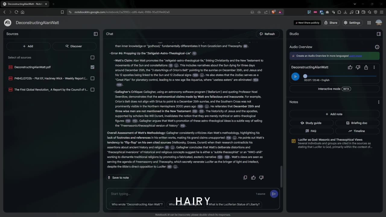
Task: Open browser main hamburger menu
Action: point(381,12)
